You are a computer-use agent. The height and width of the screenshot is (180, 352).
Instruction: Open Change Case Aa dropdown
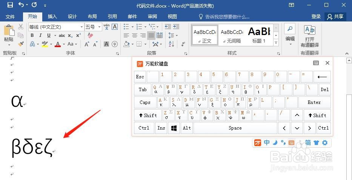pyautogui.click(x=72, y=44)
